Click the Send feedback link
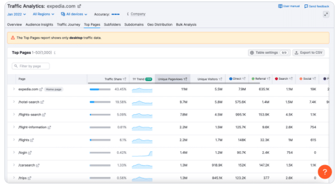 [316, 7]
